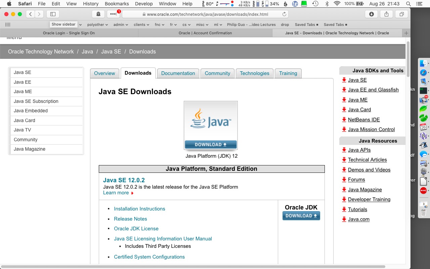Open the Share sheet in Safari toolbar
The width and height of the screenshot is (430, 269).
click(386, 14)
